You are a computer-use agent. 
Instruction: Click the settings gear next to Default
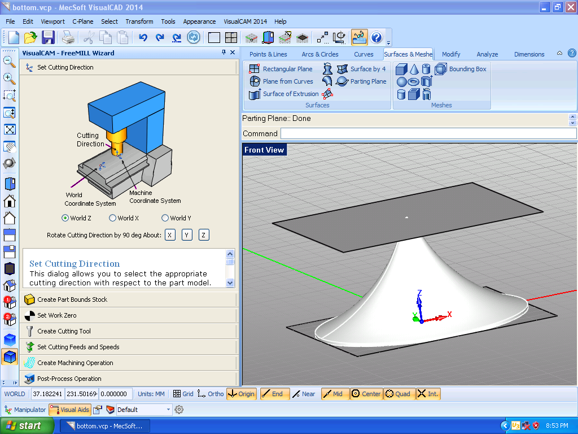click(x=179, y=409)
